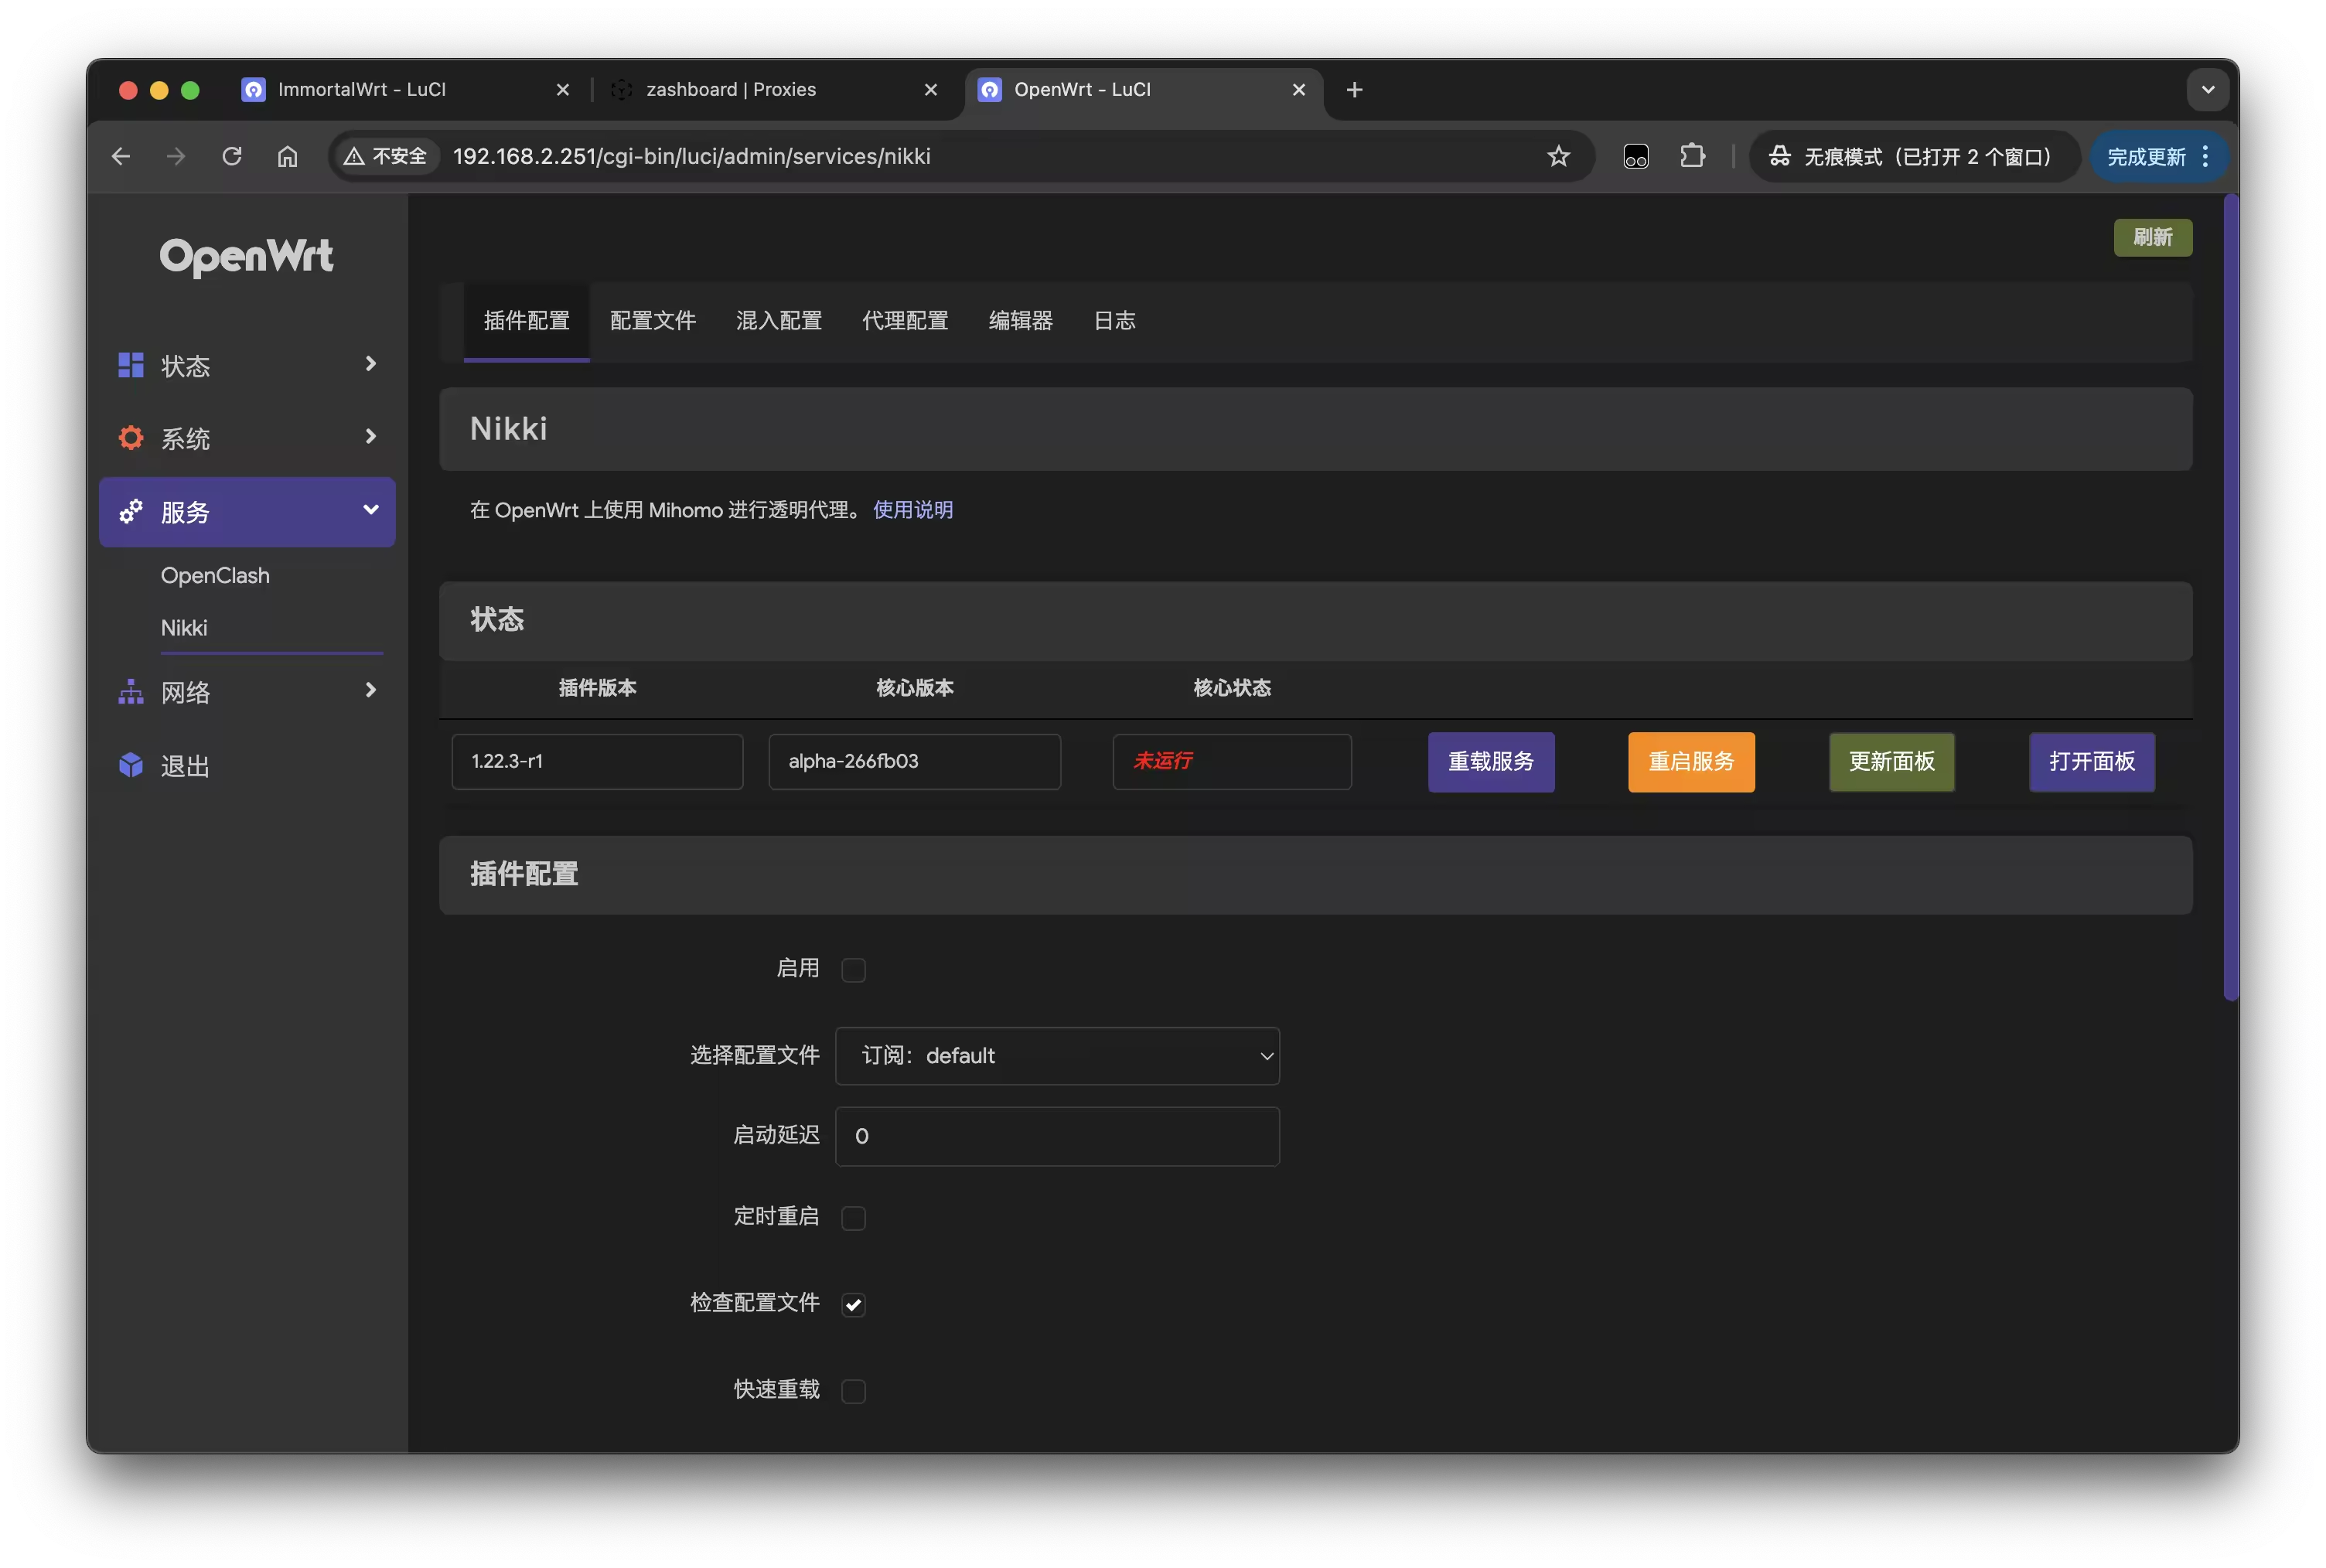Switch to the 配置文件 tab
Screen dimensions: 2326x1568
pyautogui.click(x=652, y=321)
